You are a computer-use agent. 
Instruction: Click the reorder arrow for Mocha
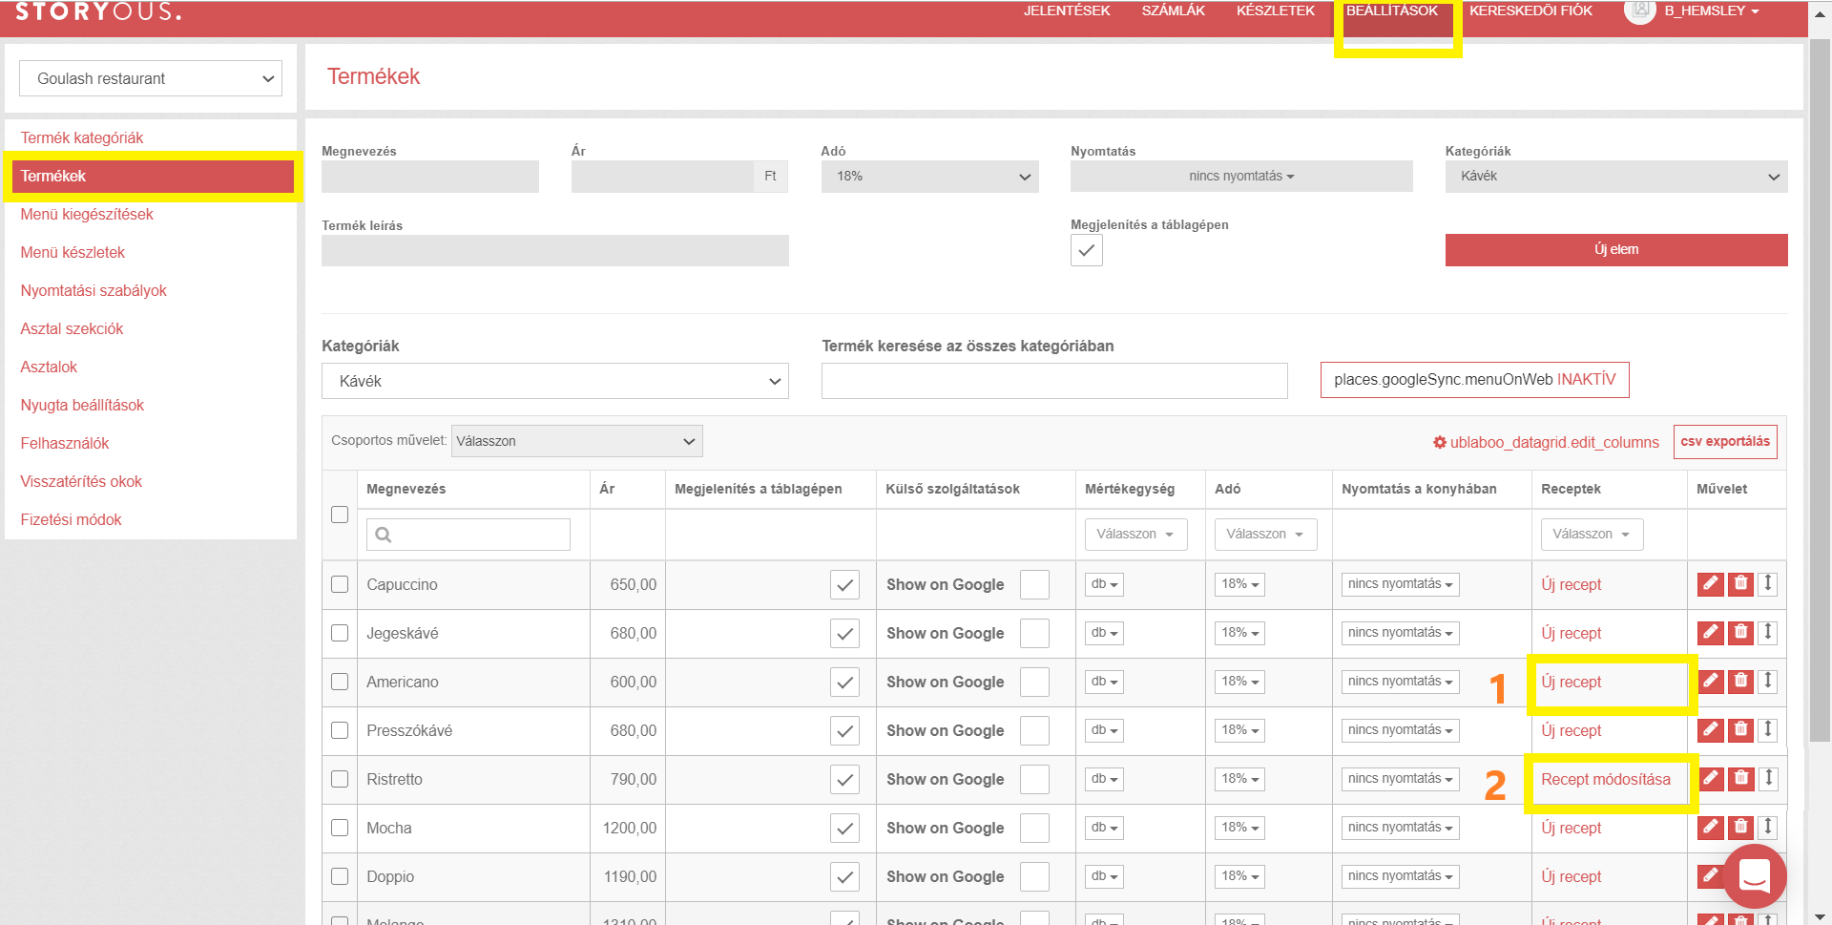point(1768,827)
